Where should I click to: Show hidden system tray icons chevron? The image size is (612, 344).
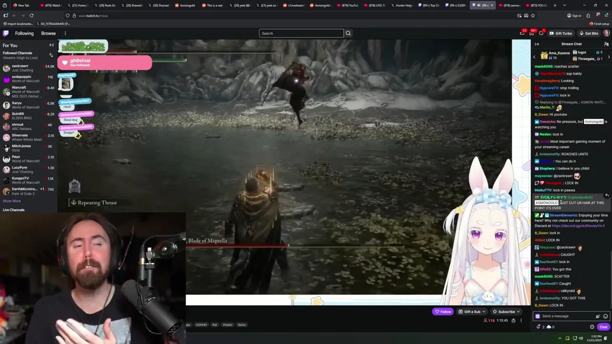pyautogui.click(x=560, y=338)
